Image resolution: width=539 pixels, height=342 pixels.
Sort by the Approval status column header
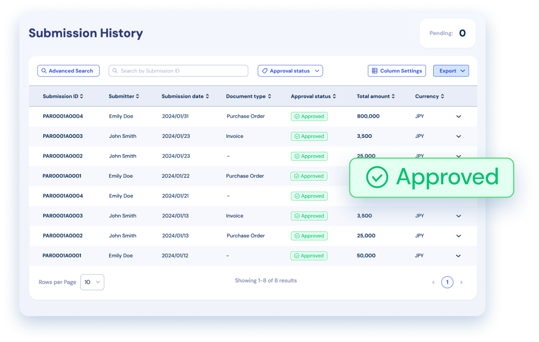pyautogui.click(x=313, y=96)
